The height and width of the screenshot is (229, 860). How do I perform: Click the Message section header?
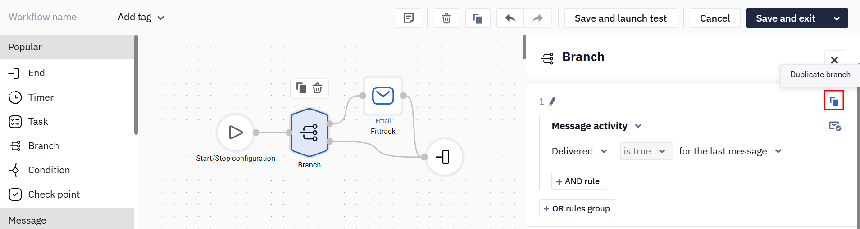coord(67,219)
